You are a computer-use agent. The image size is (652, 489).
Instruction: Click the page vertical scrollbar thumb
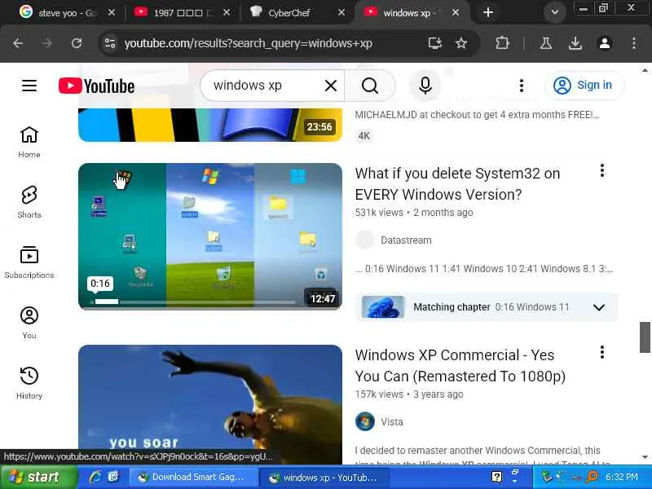coord(645,337)
